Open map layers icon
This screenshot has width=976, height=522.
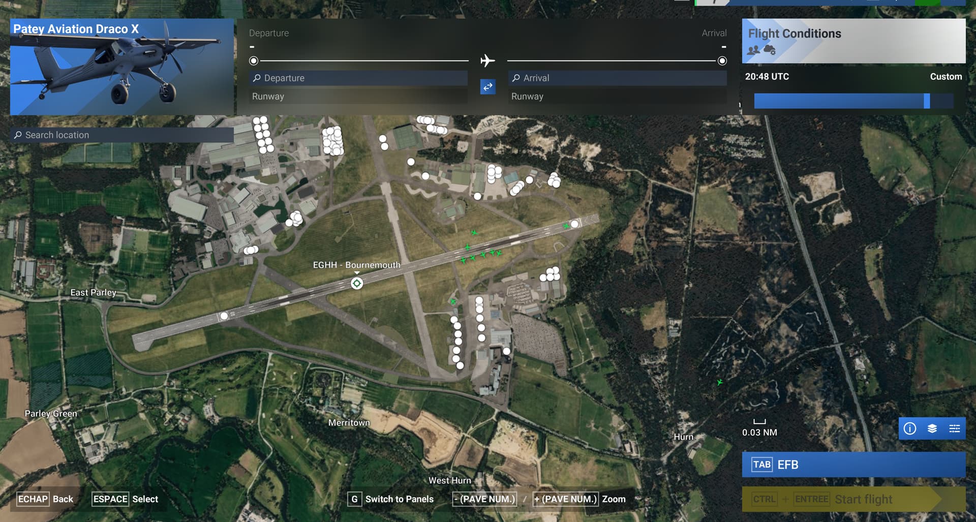pos(932,428)
